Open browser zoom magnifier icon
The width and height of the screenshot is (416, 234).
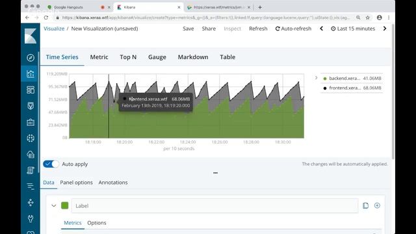coord(358,18)
